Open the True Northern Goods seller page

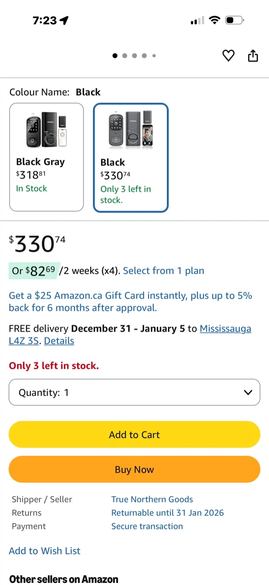pyautogui.click(x=152, y=499)
